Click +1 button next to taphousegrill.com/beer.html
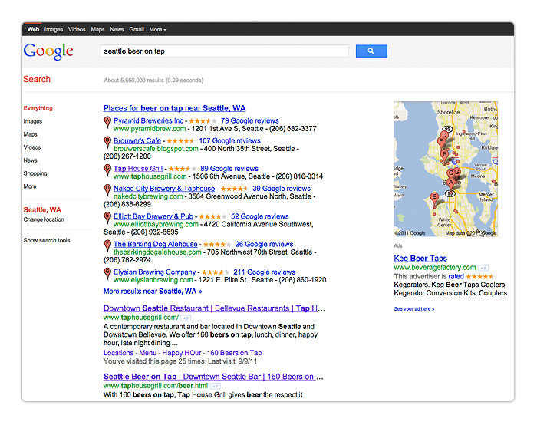Image resolution: width=537 pixels, height=425 pixels. (215, 386)
